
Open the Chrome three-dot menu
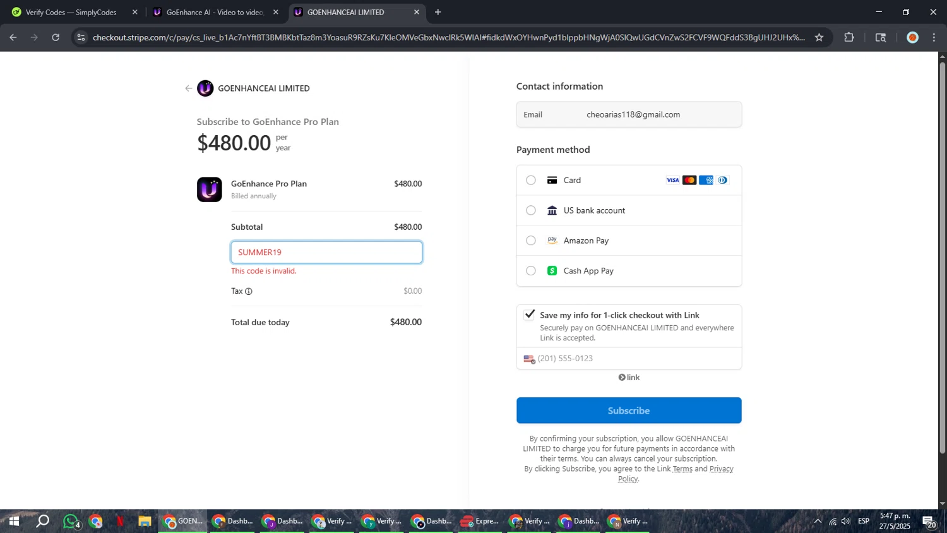pos(934,37)
